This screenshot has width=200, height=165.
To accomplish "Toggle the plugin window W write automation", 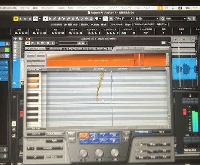I will click(42, 43).
